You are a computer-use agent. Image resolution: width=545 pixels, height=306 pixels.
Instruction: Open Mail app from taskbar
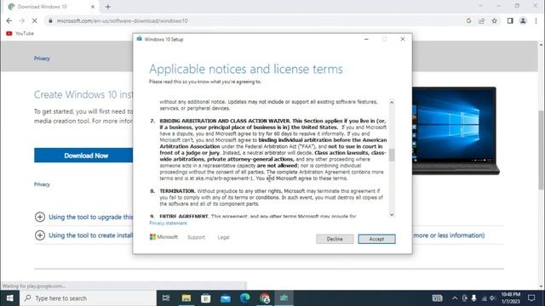225,298
